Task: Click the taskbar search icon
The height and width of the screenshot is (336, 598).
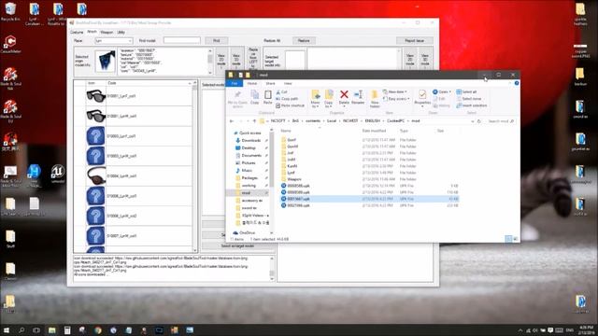Action: point(21,330)
